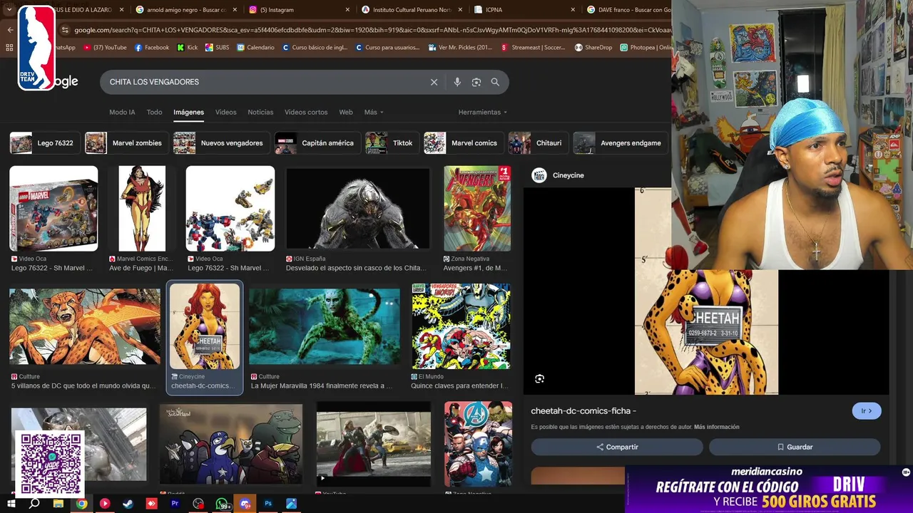
Task: Open Steam from the taskbar
Action: (128, 503)
